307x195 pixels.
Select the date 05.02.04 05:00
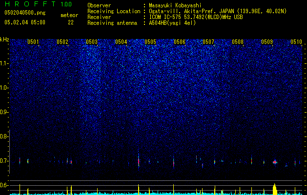25,22
